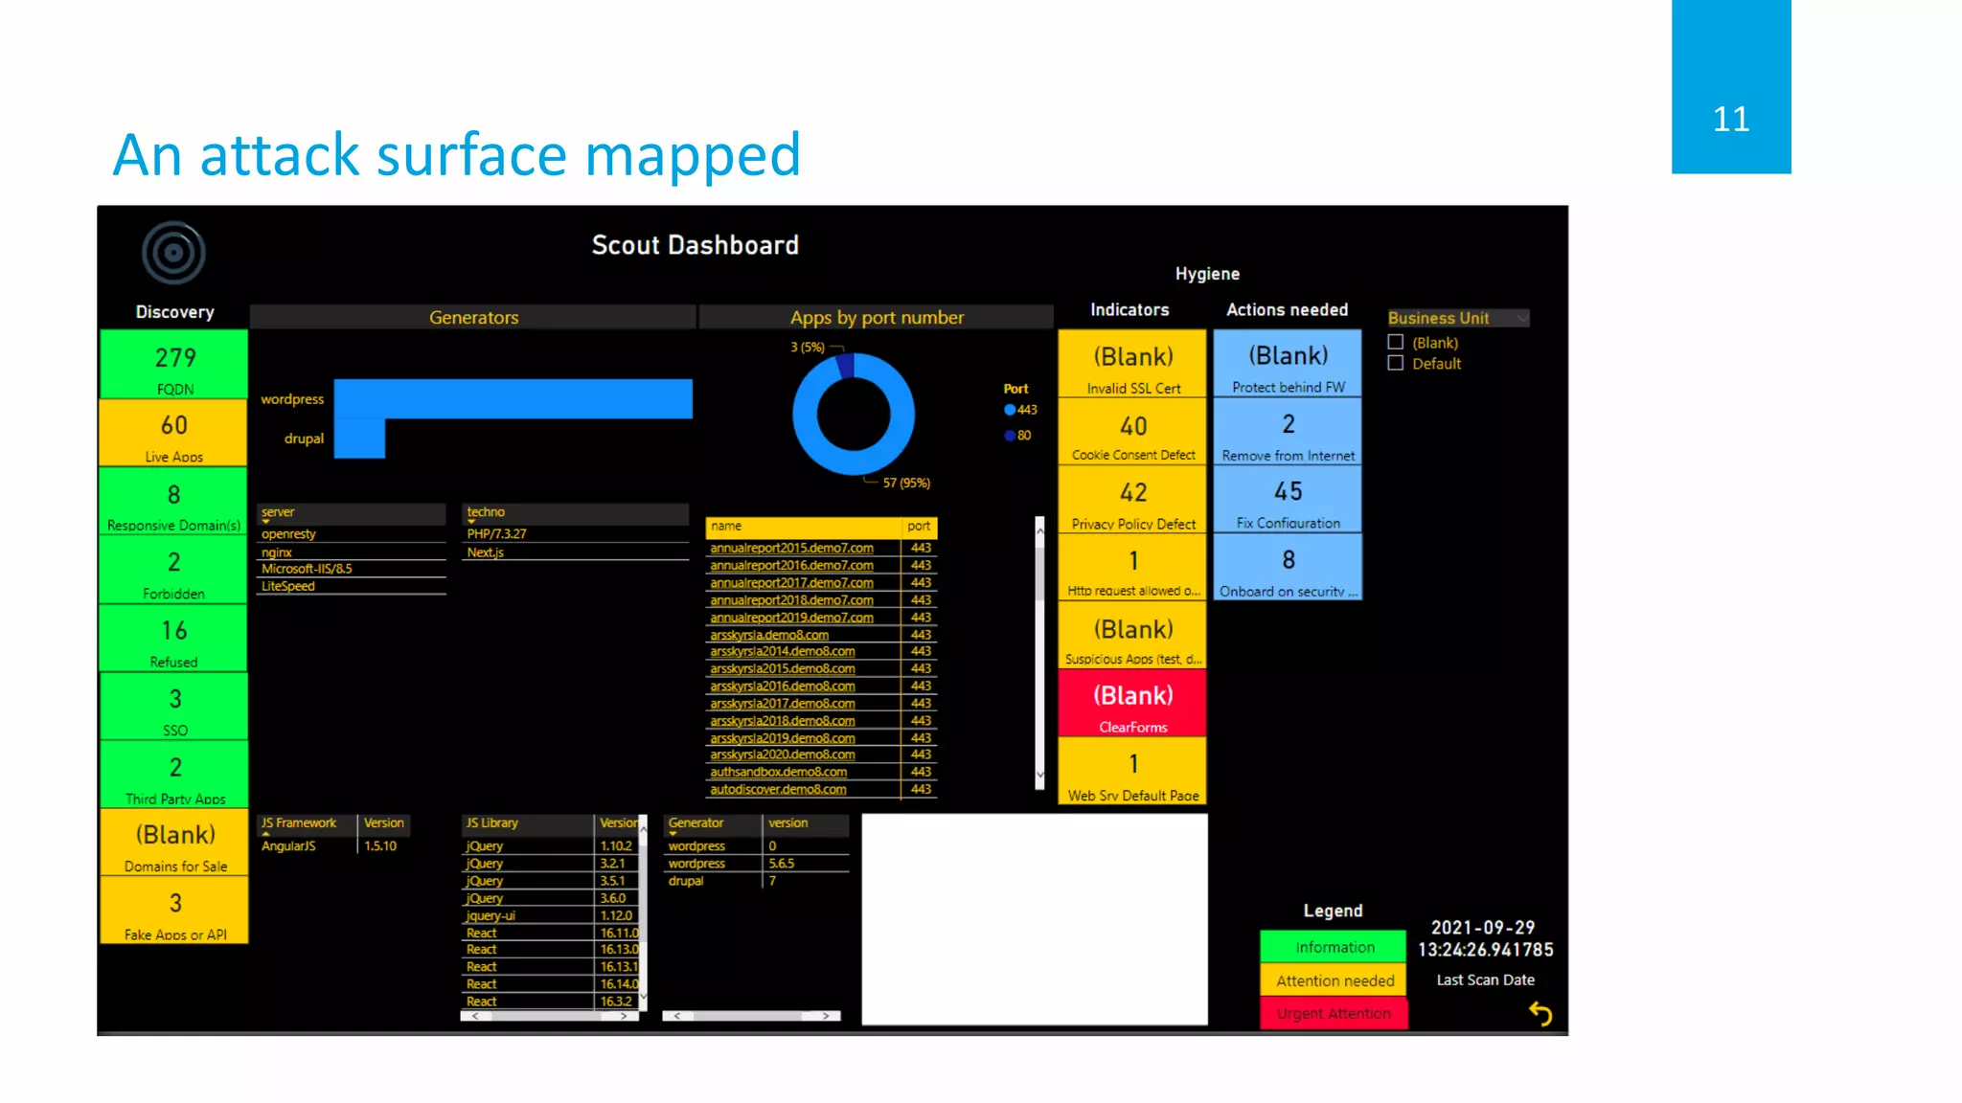Select the 2 Third Party Apps card

pyautogui.click(x=174, y=774)
